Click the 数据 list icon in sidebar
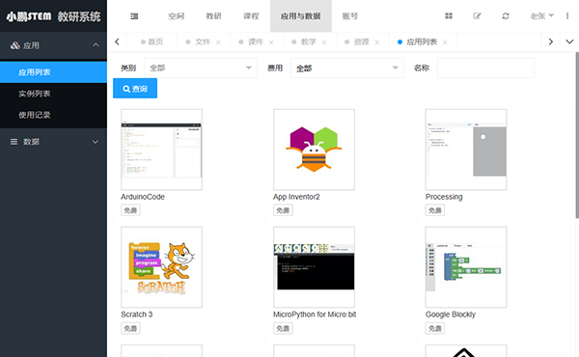579x357 pixels. coord(14,142)
